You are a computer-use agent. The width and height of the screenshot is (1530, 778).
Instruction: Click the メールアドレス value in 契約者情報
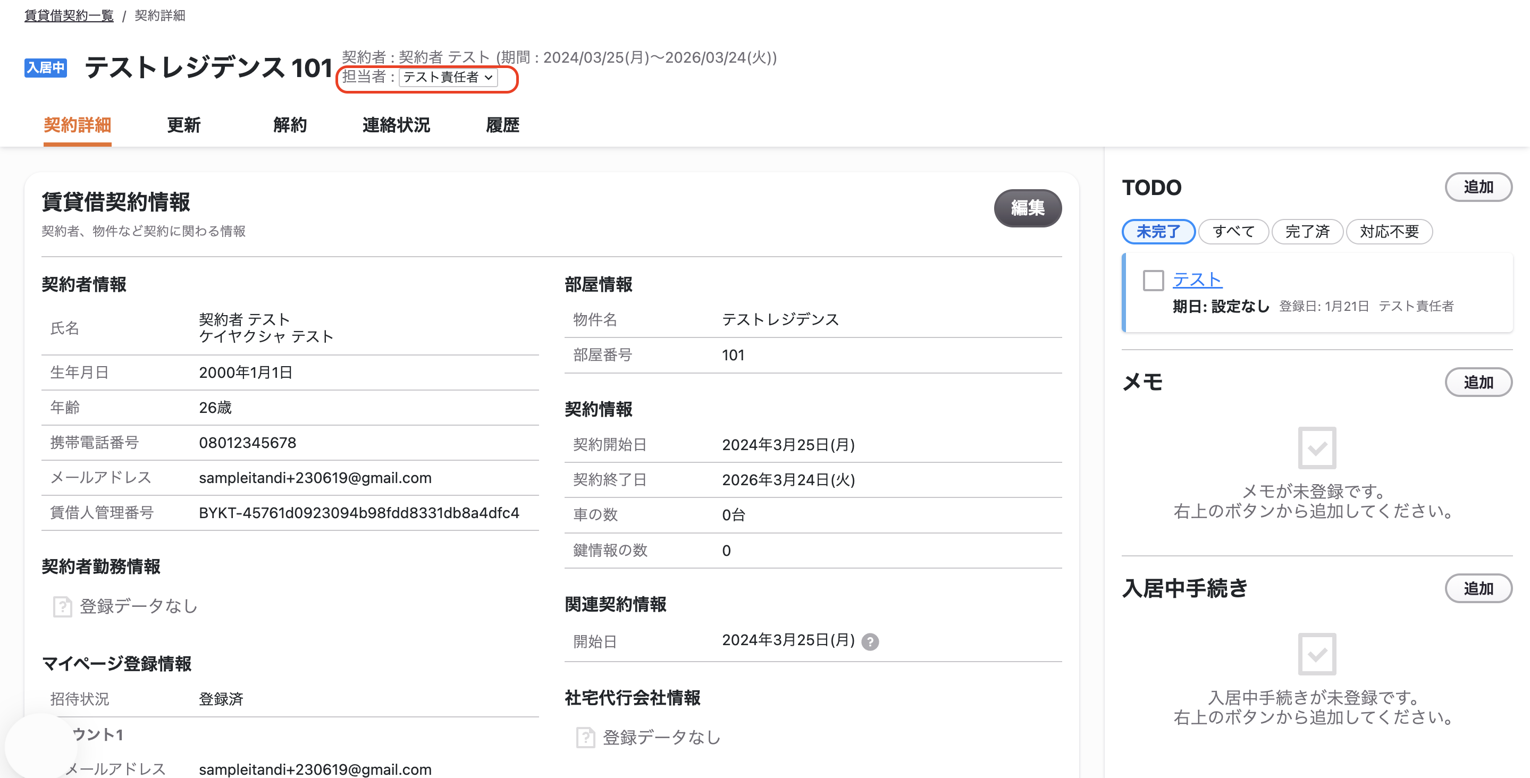(x=315, y=478)
